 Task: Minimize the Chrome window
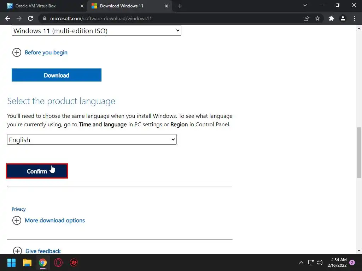[321, 5]
